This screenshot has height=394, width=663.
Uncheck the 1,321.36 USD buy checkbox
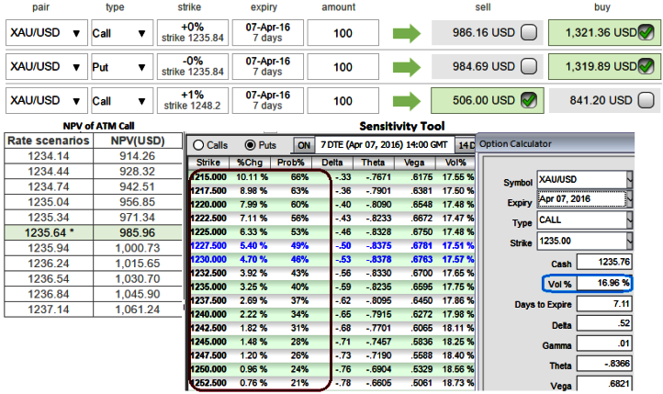[x=646, y=35]
